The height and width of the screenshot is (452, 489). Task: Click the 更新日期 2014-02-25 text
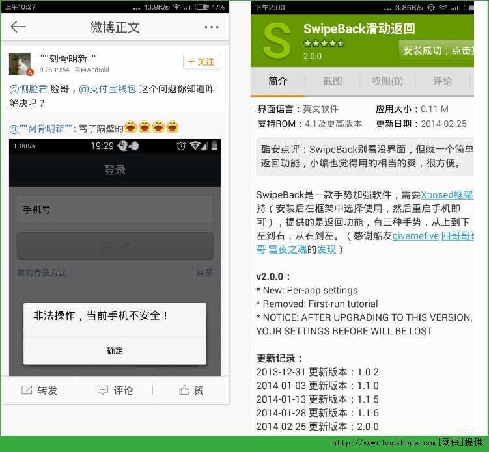pyautogui.click(x=421, y=124)
